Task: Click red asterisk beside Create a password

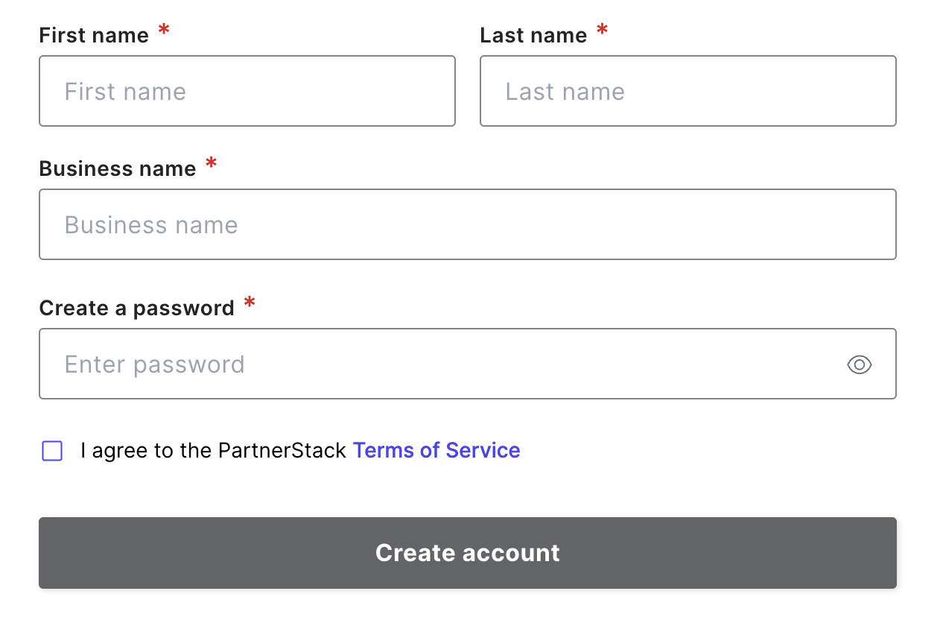Action: click(x=250, y=303)
